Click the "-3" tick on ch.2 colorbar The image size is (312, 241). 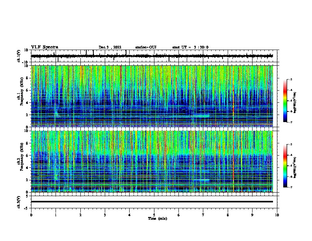pos(290,145)
